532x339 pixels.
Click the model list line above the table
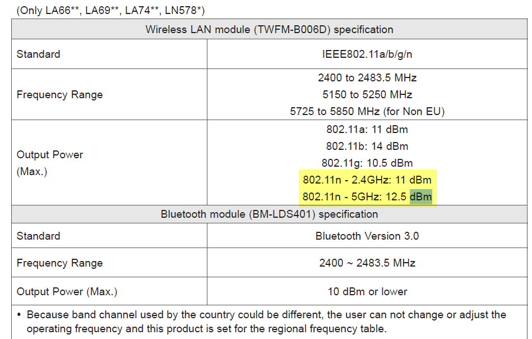pos(110,11)
